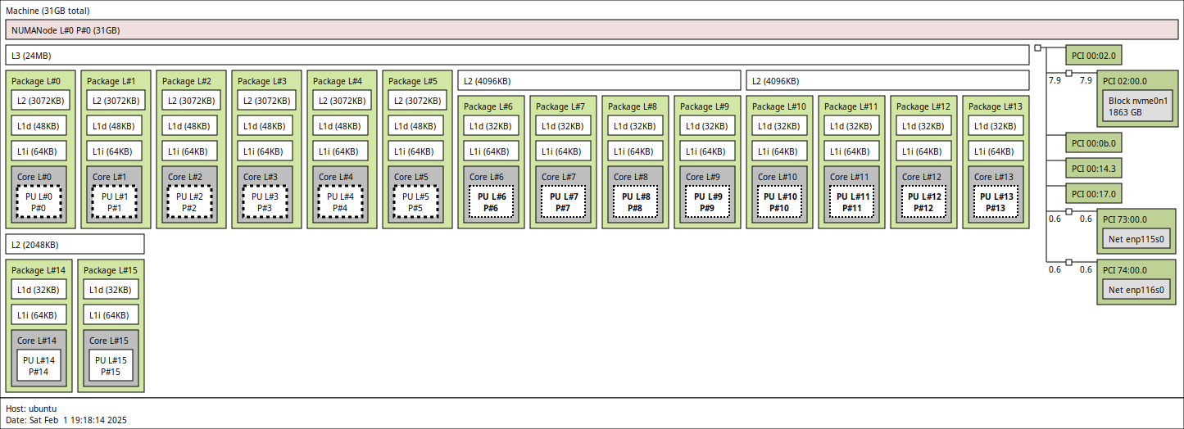Image resolution: width=1184 pixels, height=429 pixels.
Task: Select L1i (64KB) inside Package L#4
Action: click(341, 151)
